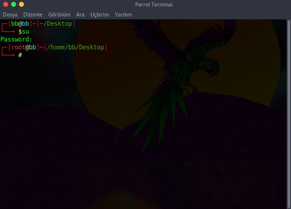Image resolution: width=291 pixels, height=209 pixels.
Task: Open the Uçbirim menu
Action: point(100,15)
